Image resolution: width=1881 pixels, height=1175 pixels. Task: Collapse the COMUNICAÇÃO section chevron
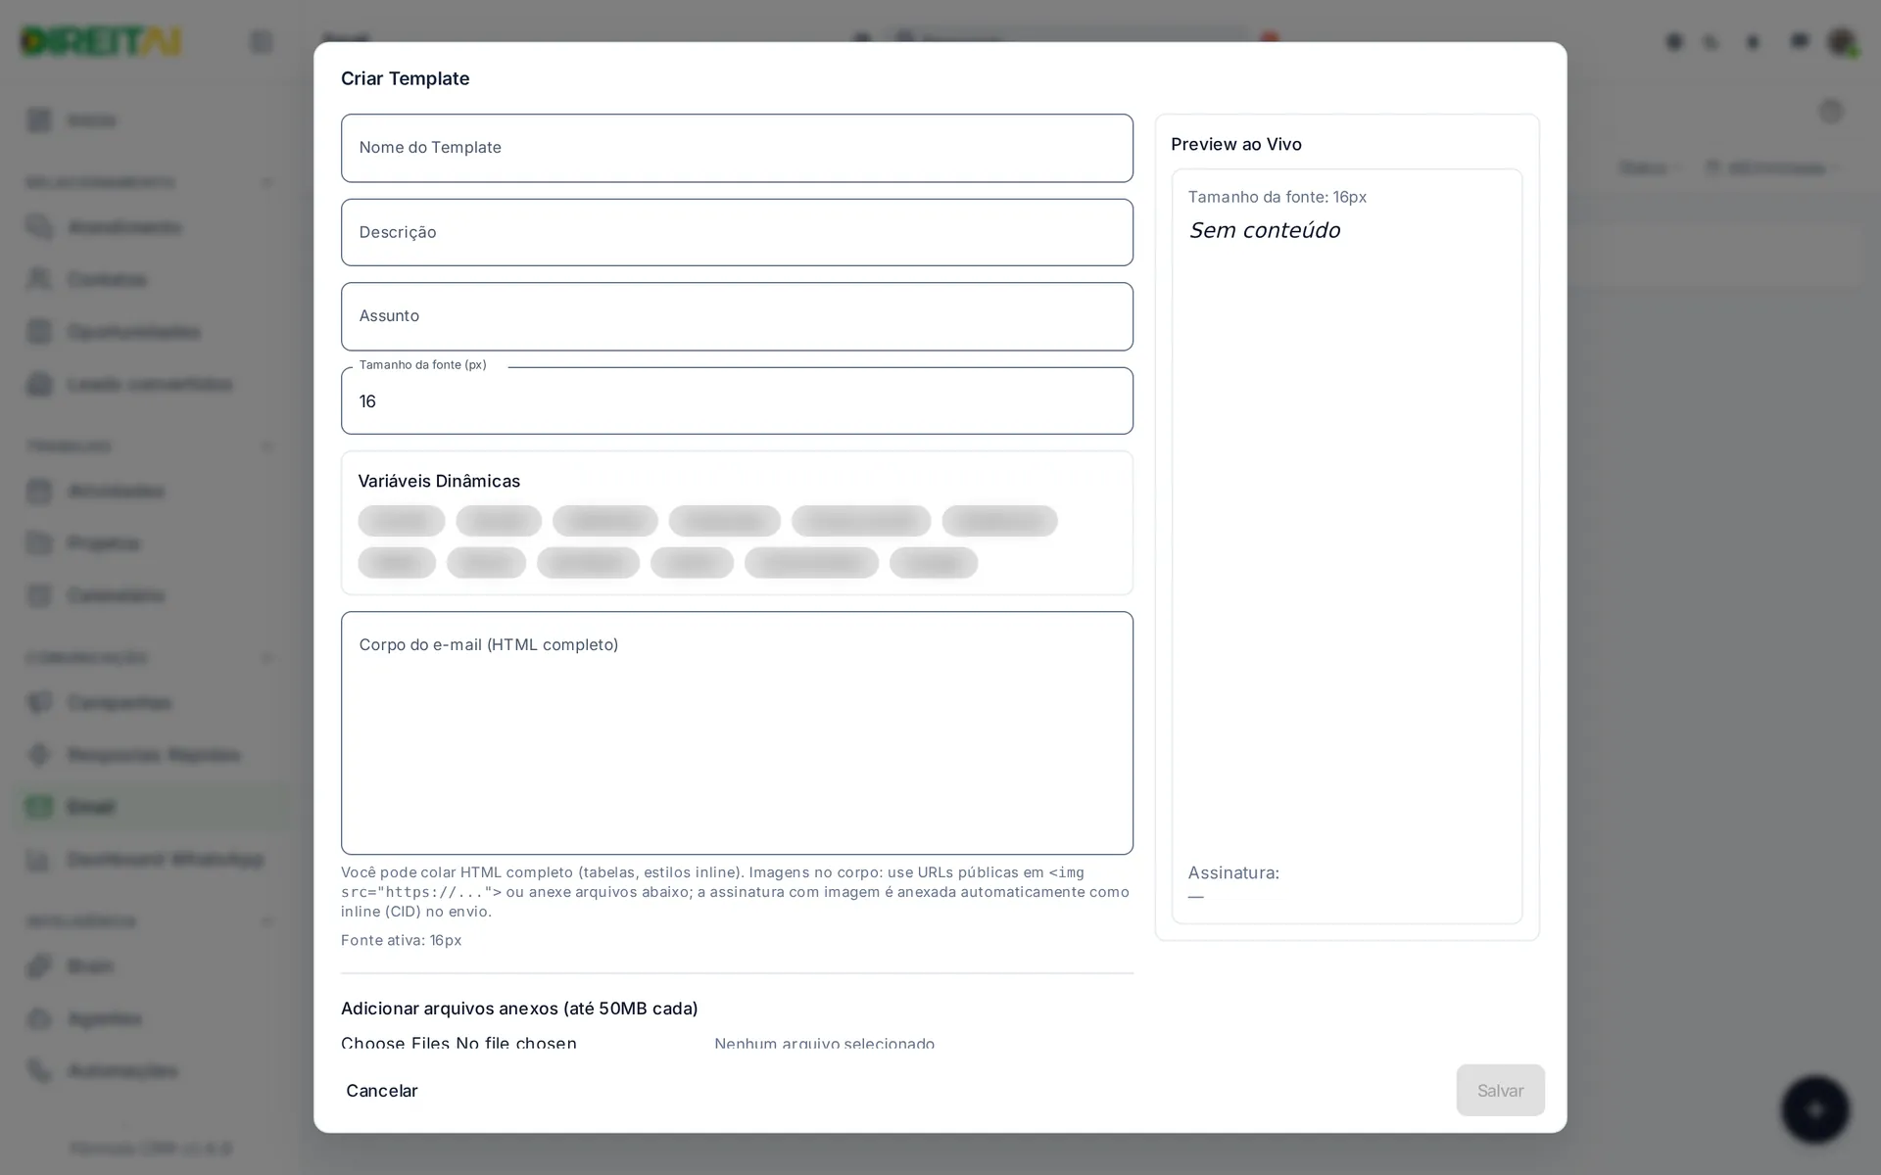[x=266, y=657]
